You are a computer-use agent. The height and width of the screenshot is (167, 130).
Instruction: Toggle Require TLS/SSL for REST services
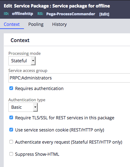tap(11, 117)
